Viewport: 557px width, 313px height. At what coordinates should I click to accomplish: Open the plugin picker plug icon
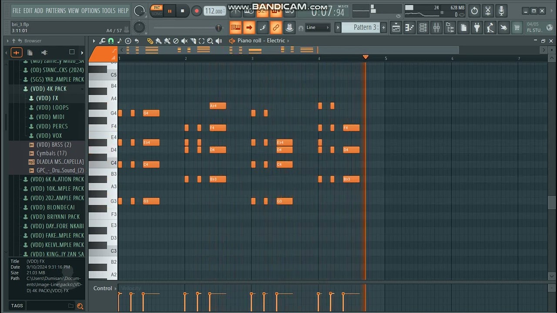coord(477,28)
